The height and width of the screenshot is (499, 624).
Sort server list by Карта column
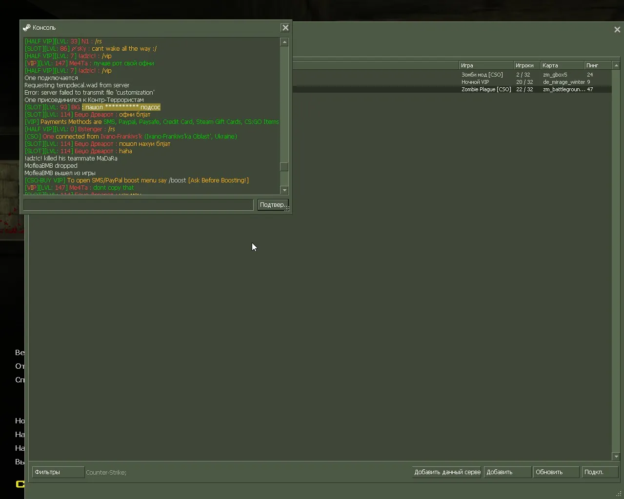(563, 65)
